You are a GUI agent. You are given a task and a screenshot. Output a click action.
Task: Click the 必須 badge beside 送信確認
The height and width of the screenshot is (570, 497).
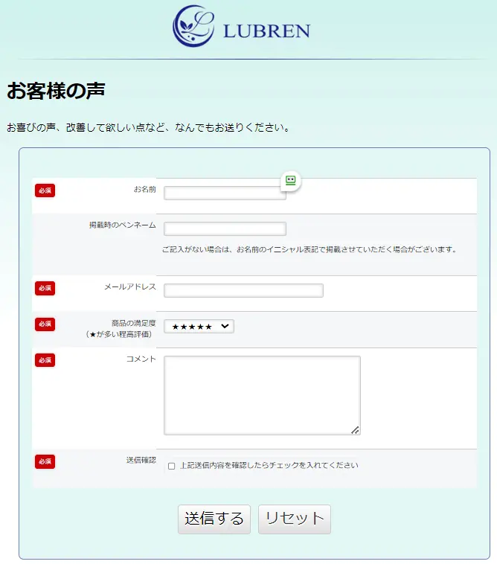[x=45, y=461]
